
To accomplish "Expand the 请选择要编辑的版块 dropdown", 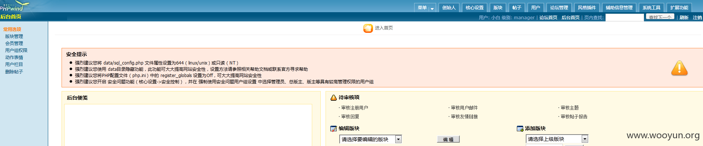I will coord(398,139).
